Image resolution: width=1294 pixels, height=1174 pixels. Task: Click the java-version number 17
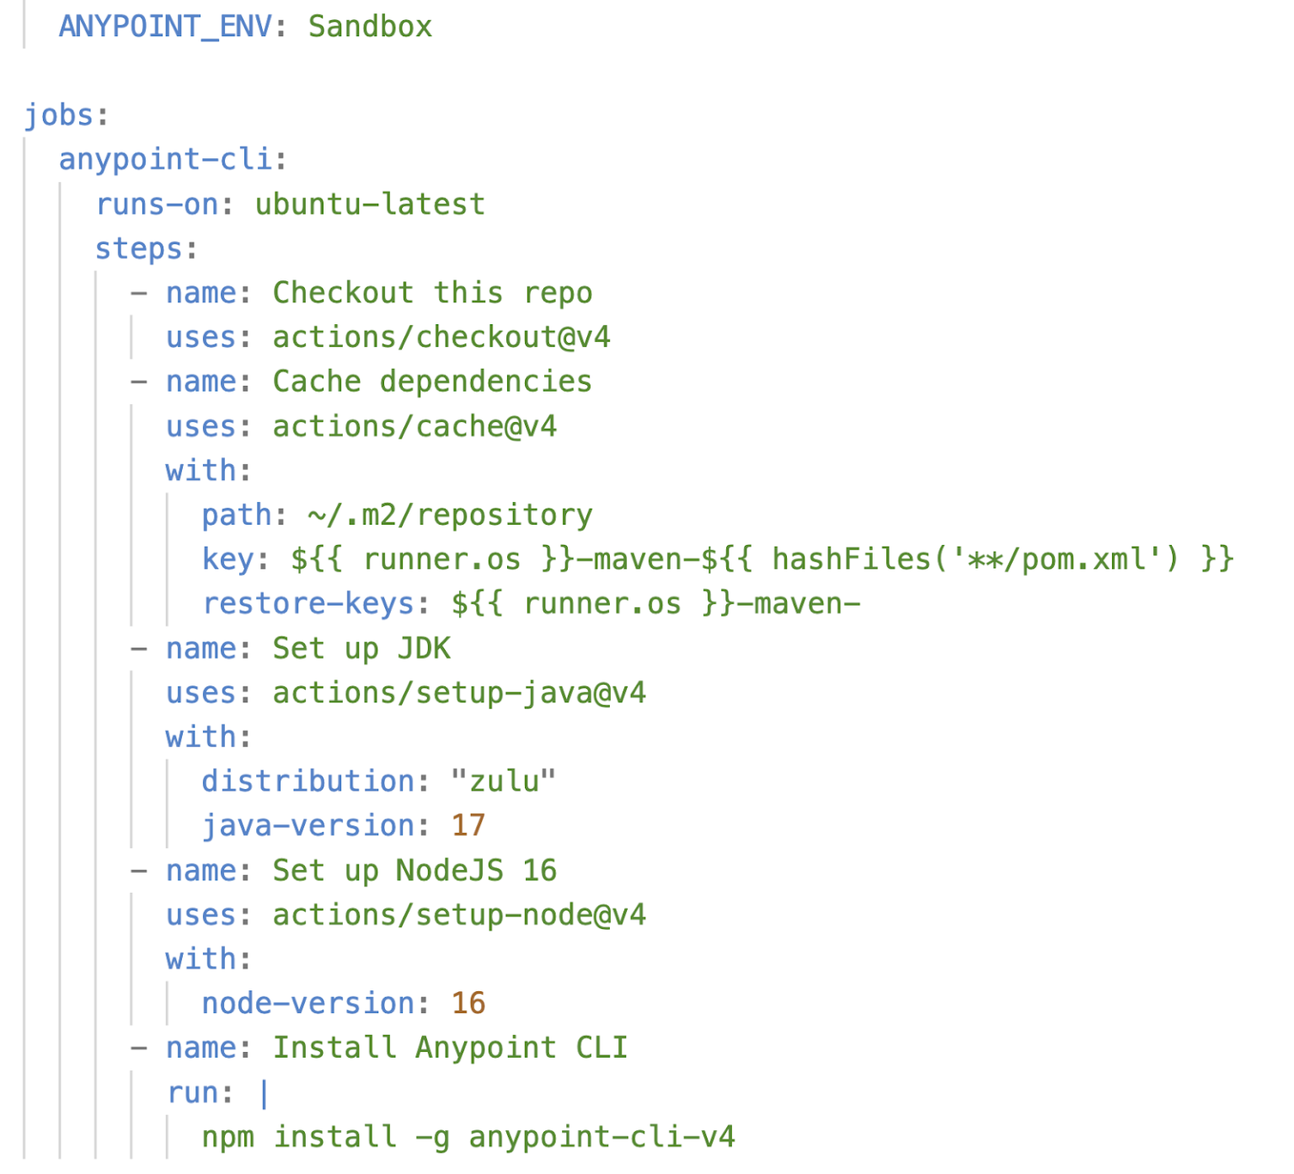pos(468,826)
